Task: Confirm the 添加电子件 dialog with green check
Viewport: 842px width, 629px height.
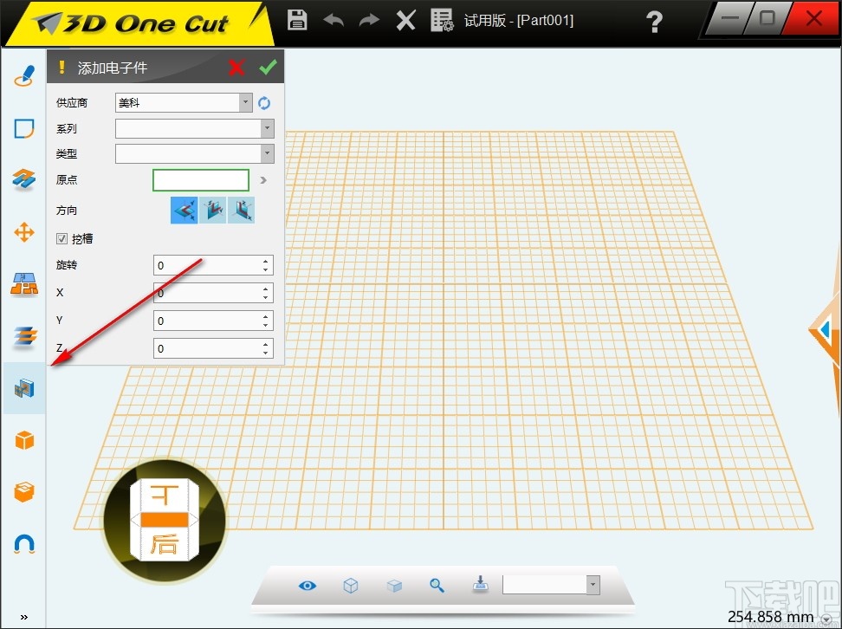Action: pos(268,67)
